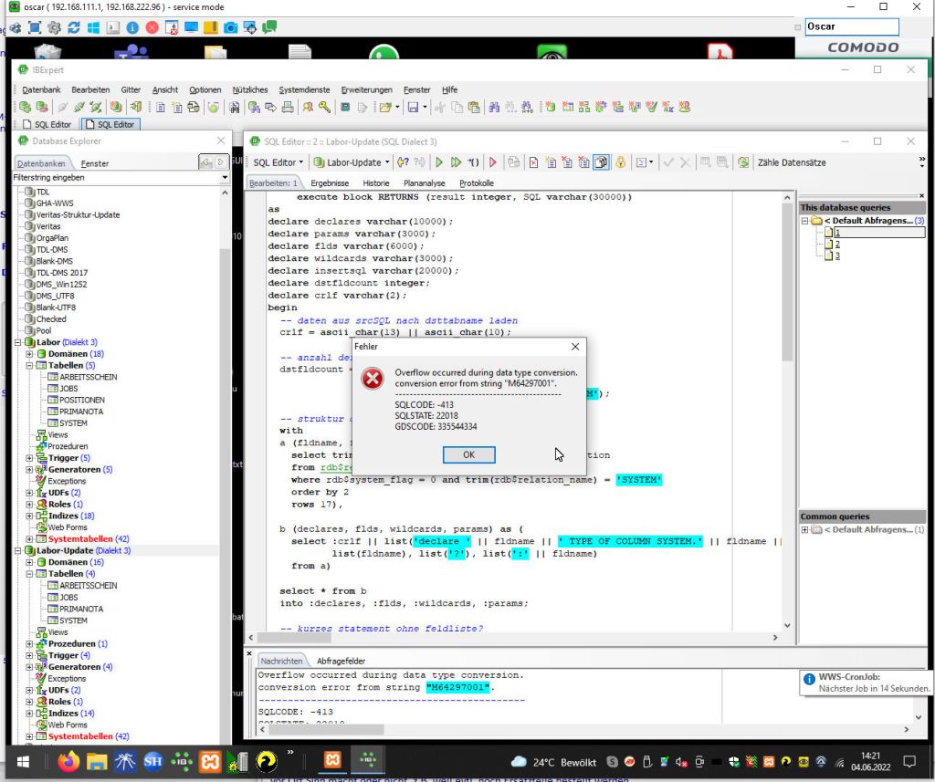Expand Default Abfragens folder in Common queries

point(804,529)
